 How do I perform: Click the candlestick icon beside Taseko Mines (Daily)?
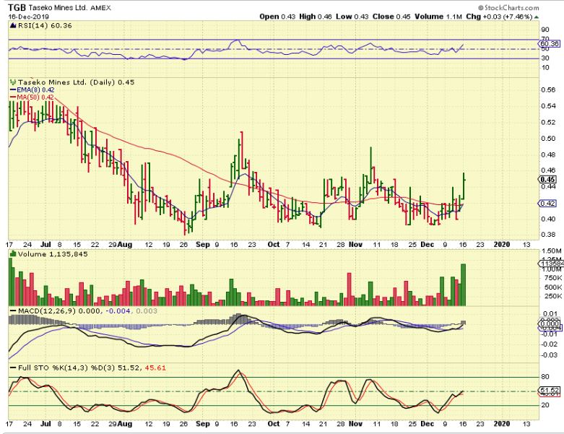13,82
